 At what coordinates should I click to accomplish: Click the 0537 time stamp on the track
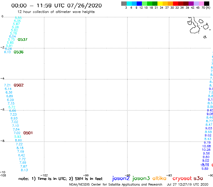pos(22,39)
